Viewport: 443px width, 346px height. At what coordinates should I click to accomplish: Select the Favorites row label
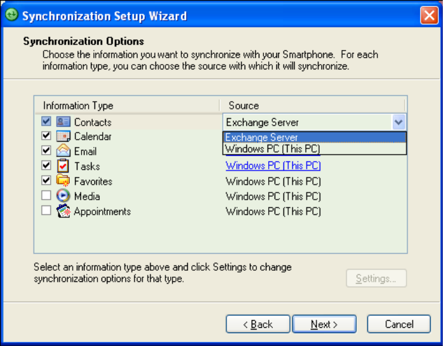[x=93, y=182]
